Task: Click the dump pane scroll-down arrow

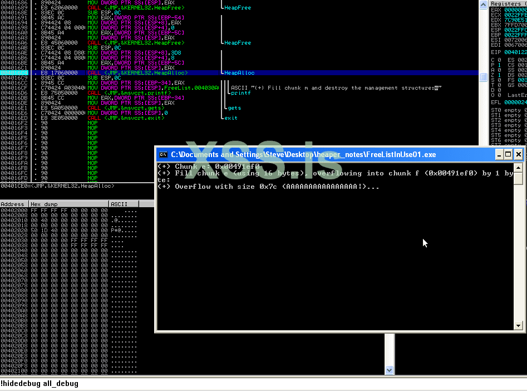Action: (389, 370)
